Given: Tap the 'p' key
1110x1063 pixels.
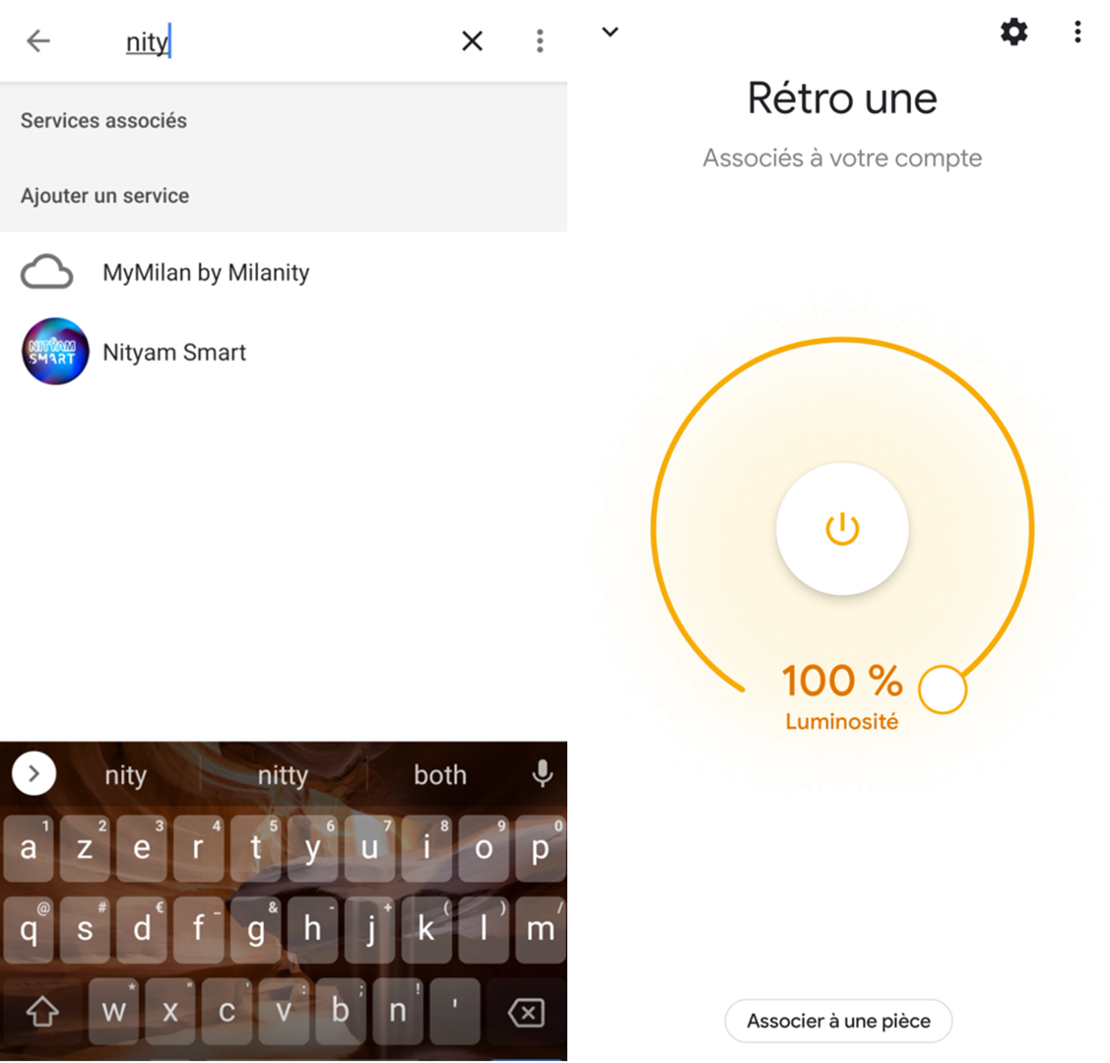Looking at the screenshot, I should pos(540,848).
